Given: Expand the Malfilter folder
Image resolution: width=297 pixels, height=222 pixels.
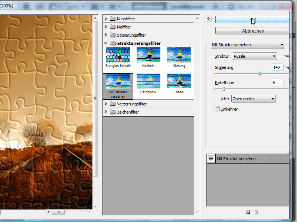Looking at the screenshot, I should coord(106,27).
